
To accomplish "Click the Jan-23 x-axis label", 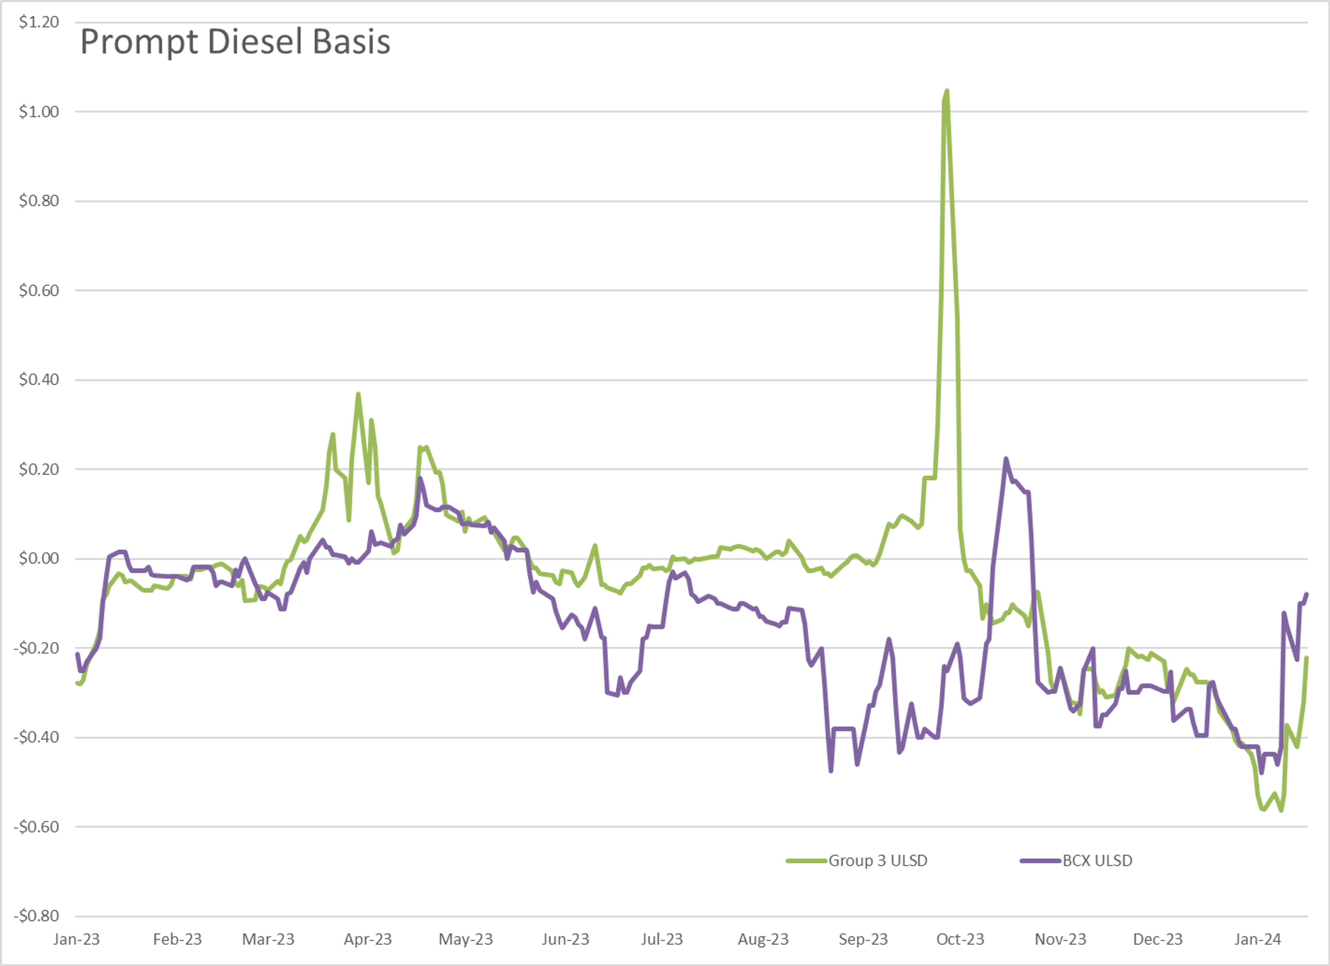I will (76, 939).
